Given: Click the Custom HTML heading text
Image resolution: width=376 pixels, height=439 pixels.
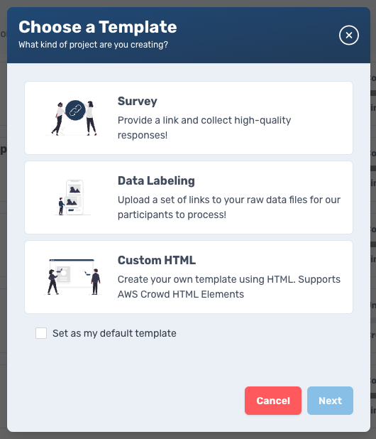Looking at the screenshot, I should coord(157,261).
